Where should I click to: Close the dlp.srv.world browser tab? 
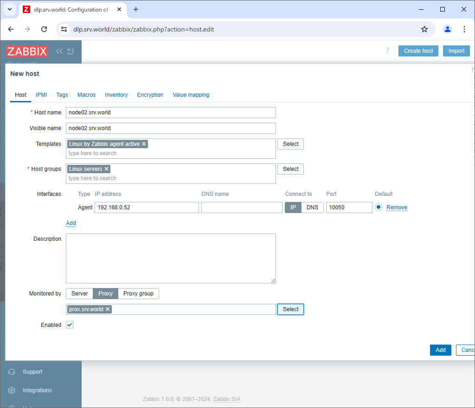(x=119, y=9)
